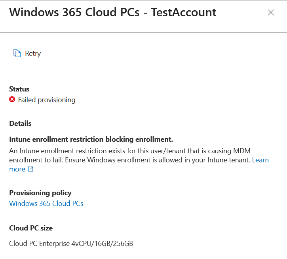This screenshot has width=287, height=259.
Task: Click the Status section heading
Action: point(19,89)
